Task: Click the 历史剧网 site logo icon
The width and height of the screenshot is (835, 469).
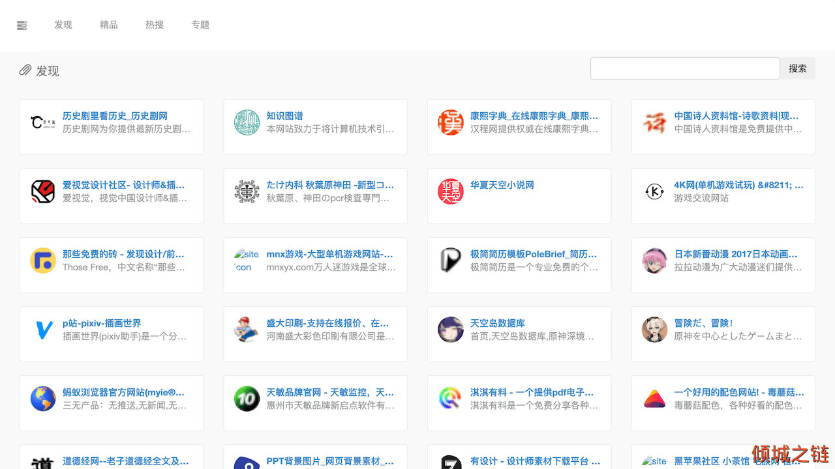Action: (x=43, y=122)
